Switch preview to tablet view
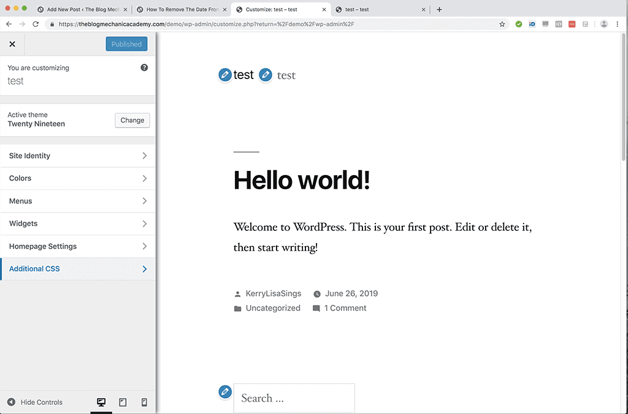This screenshot has height=414, width=628. point(122,402)
